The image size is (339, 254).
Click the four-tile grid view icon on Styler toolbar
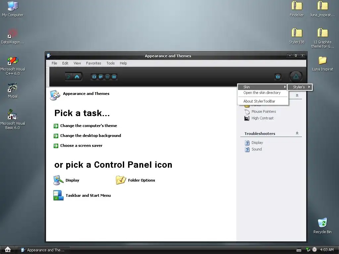[x=108, y=77]
